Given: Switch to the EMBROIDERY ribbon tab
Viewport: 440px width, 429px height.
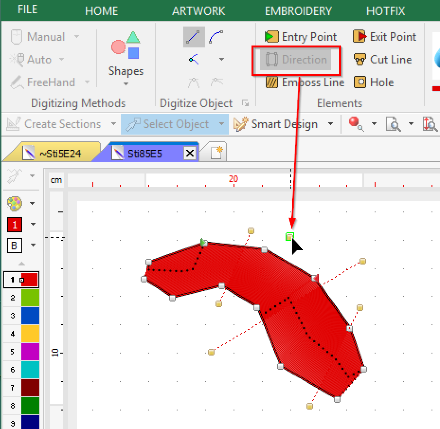Looking at the screenshot, I should pos(298,11).
